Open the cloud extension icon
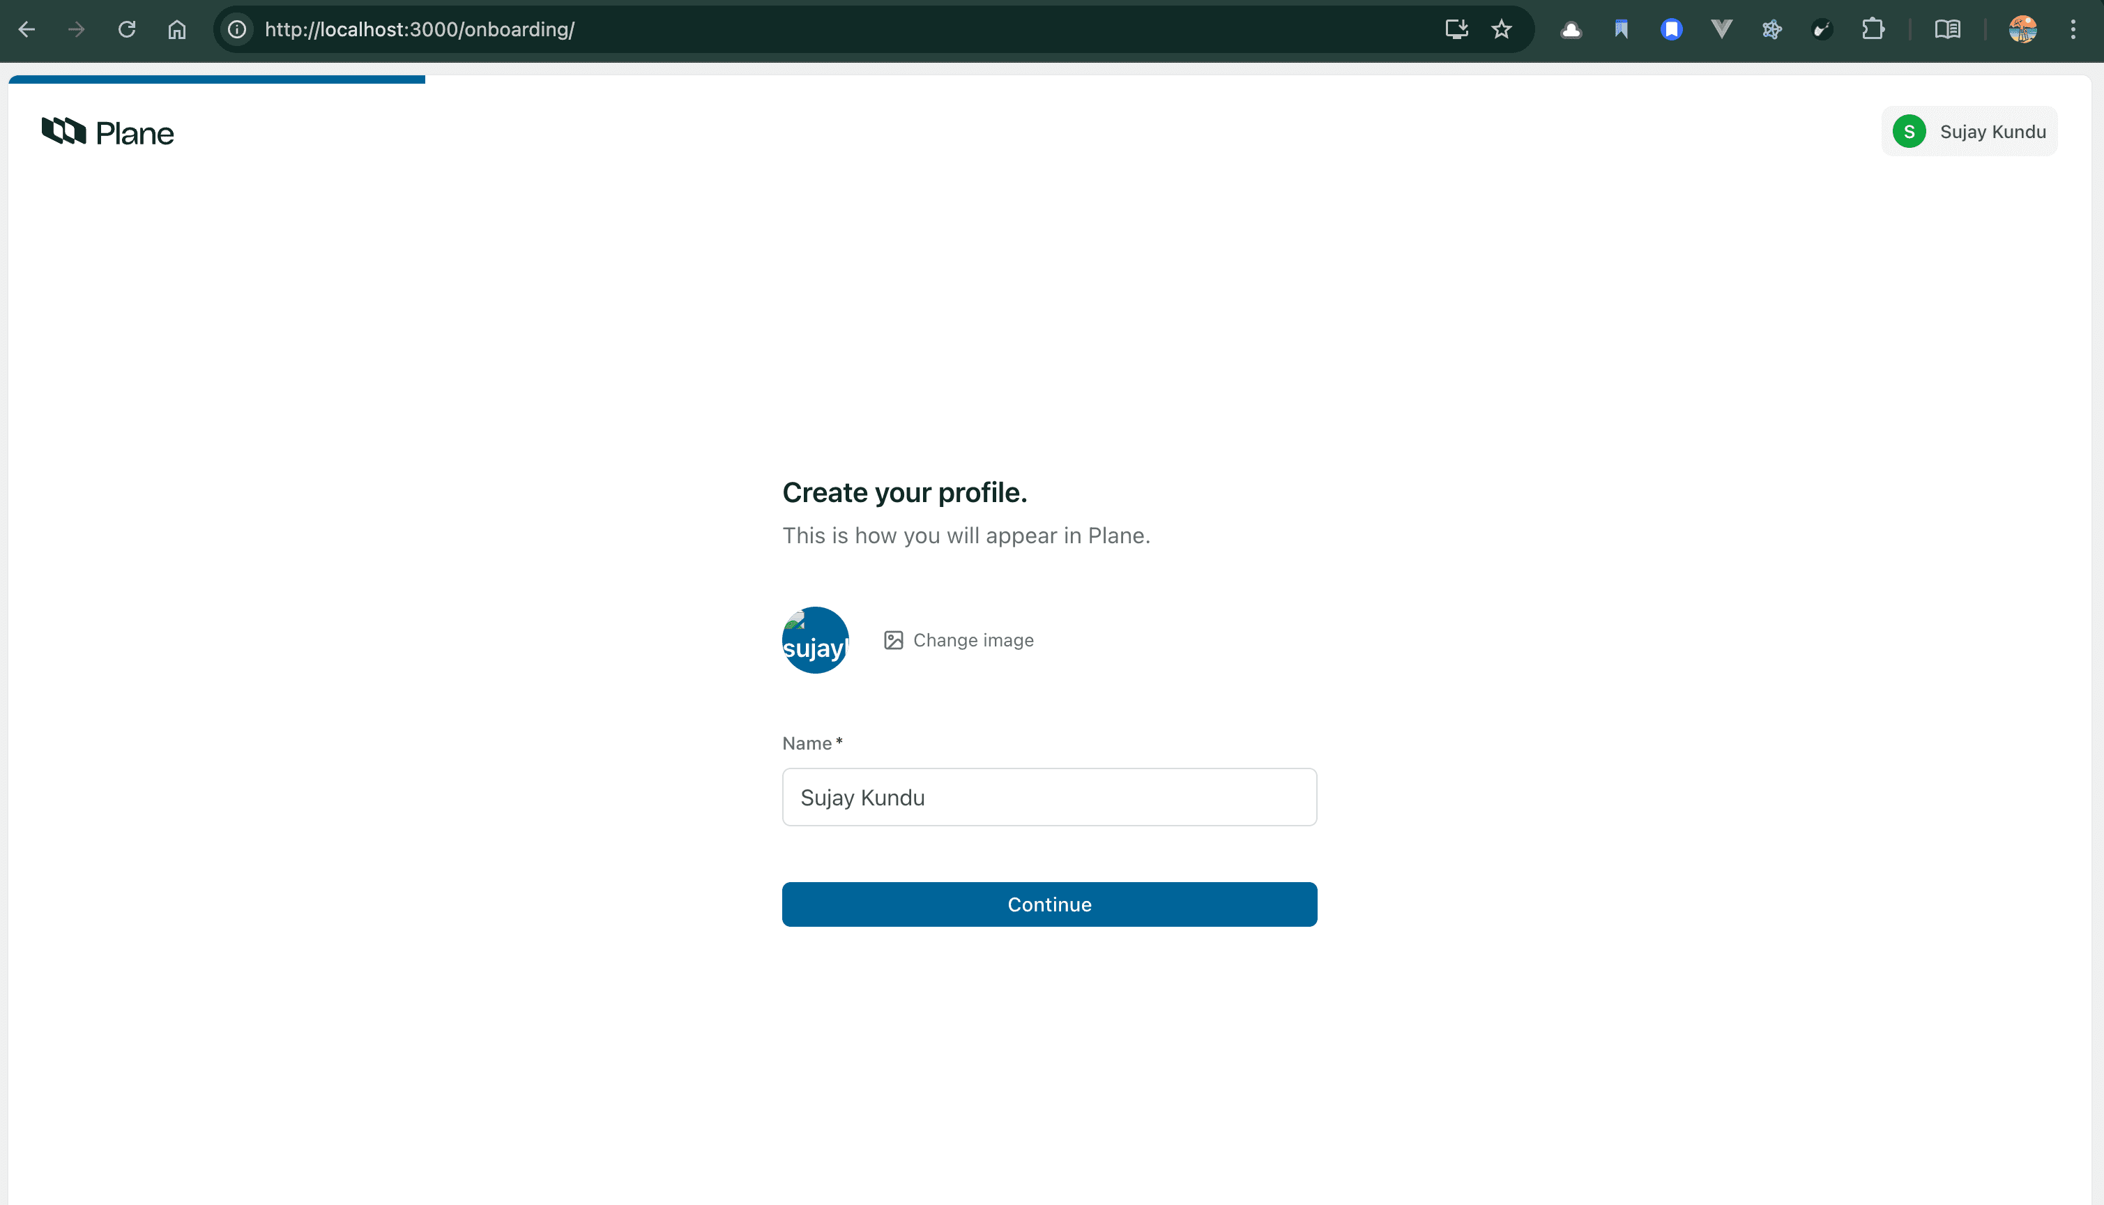The image size is (2104, 1205). 1571,30
